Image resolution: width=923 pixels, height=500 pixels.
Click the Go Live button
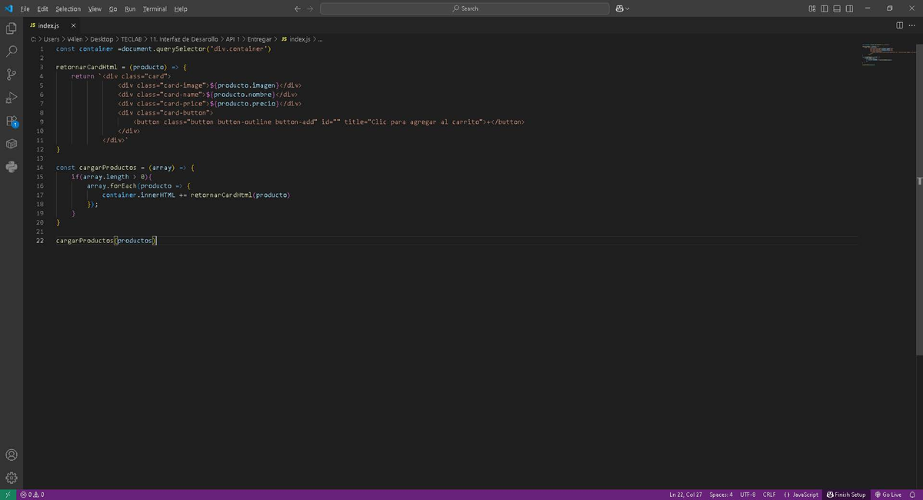click(x=888, y=495)
